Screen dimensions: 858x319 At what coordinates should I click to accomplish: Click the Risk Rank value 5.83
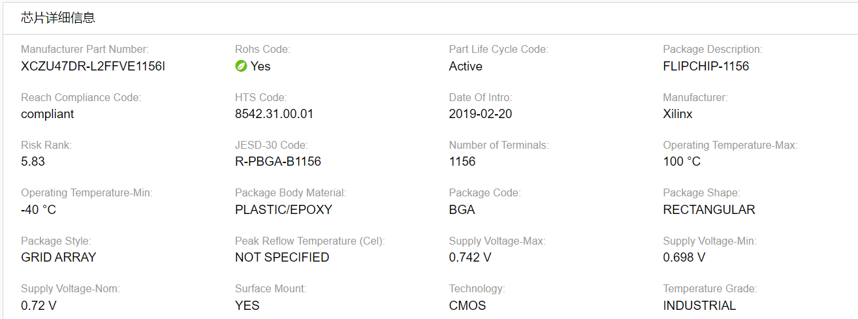pos(33,162)
